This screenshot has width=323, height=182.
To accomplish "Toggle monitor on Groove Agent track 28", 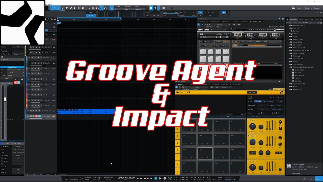I will click(39, 116).
